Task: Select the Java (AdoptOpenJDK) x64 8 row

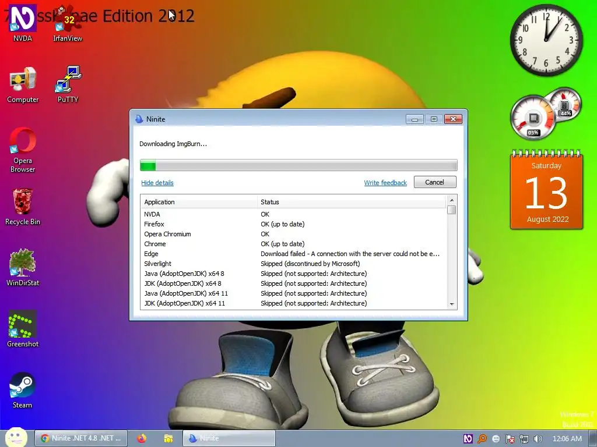Action: 294,274
